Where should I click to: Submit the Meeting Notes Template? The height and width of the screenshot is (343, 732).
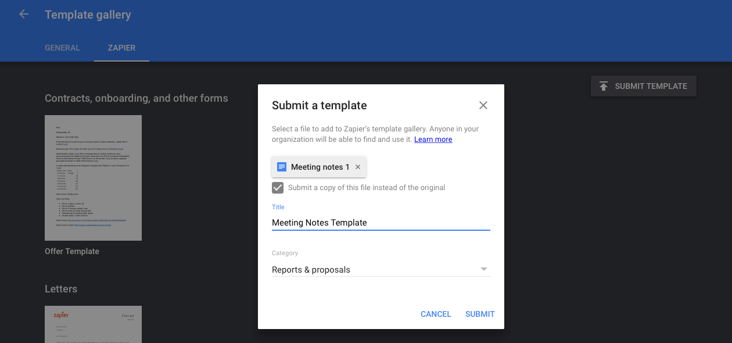(479, 314)
